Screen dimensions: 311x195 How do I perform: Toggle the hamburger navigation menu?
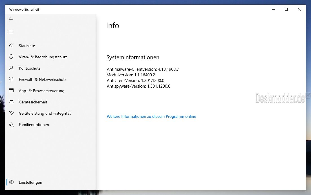[11, 32]
